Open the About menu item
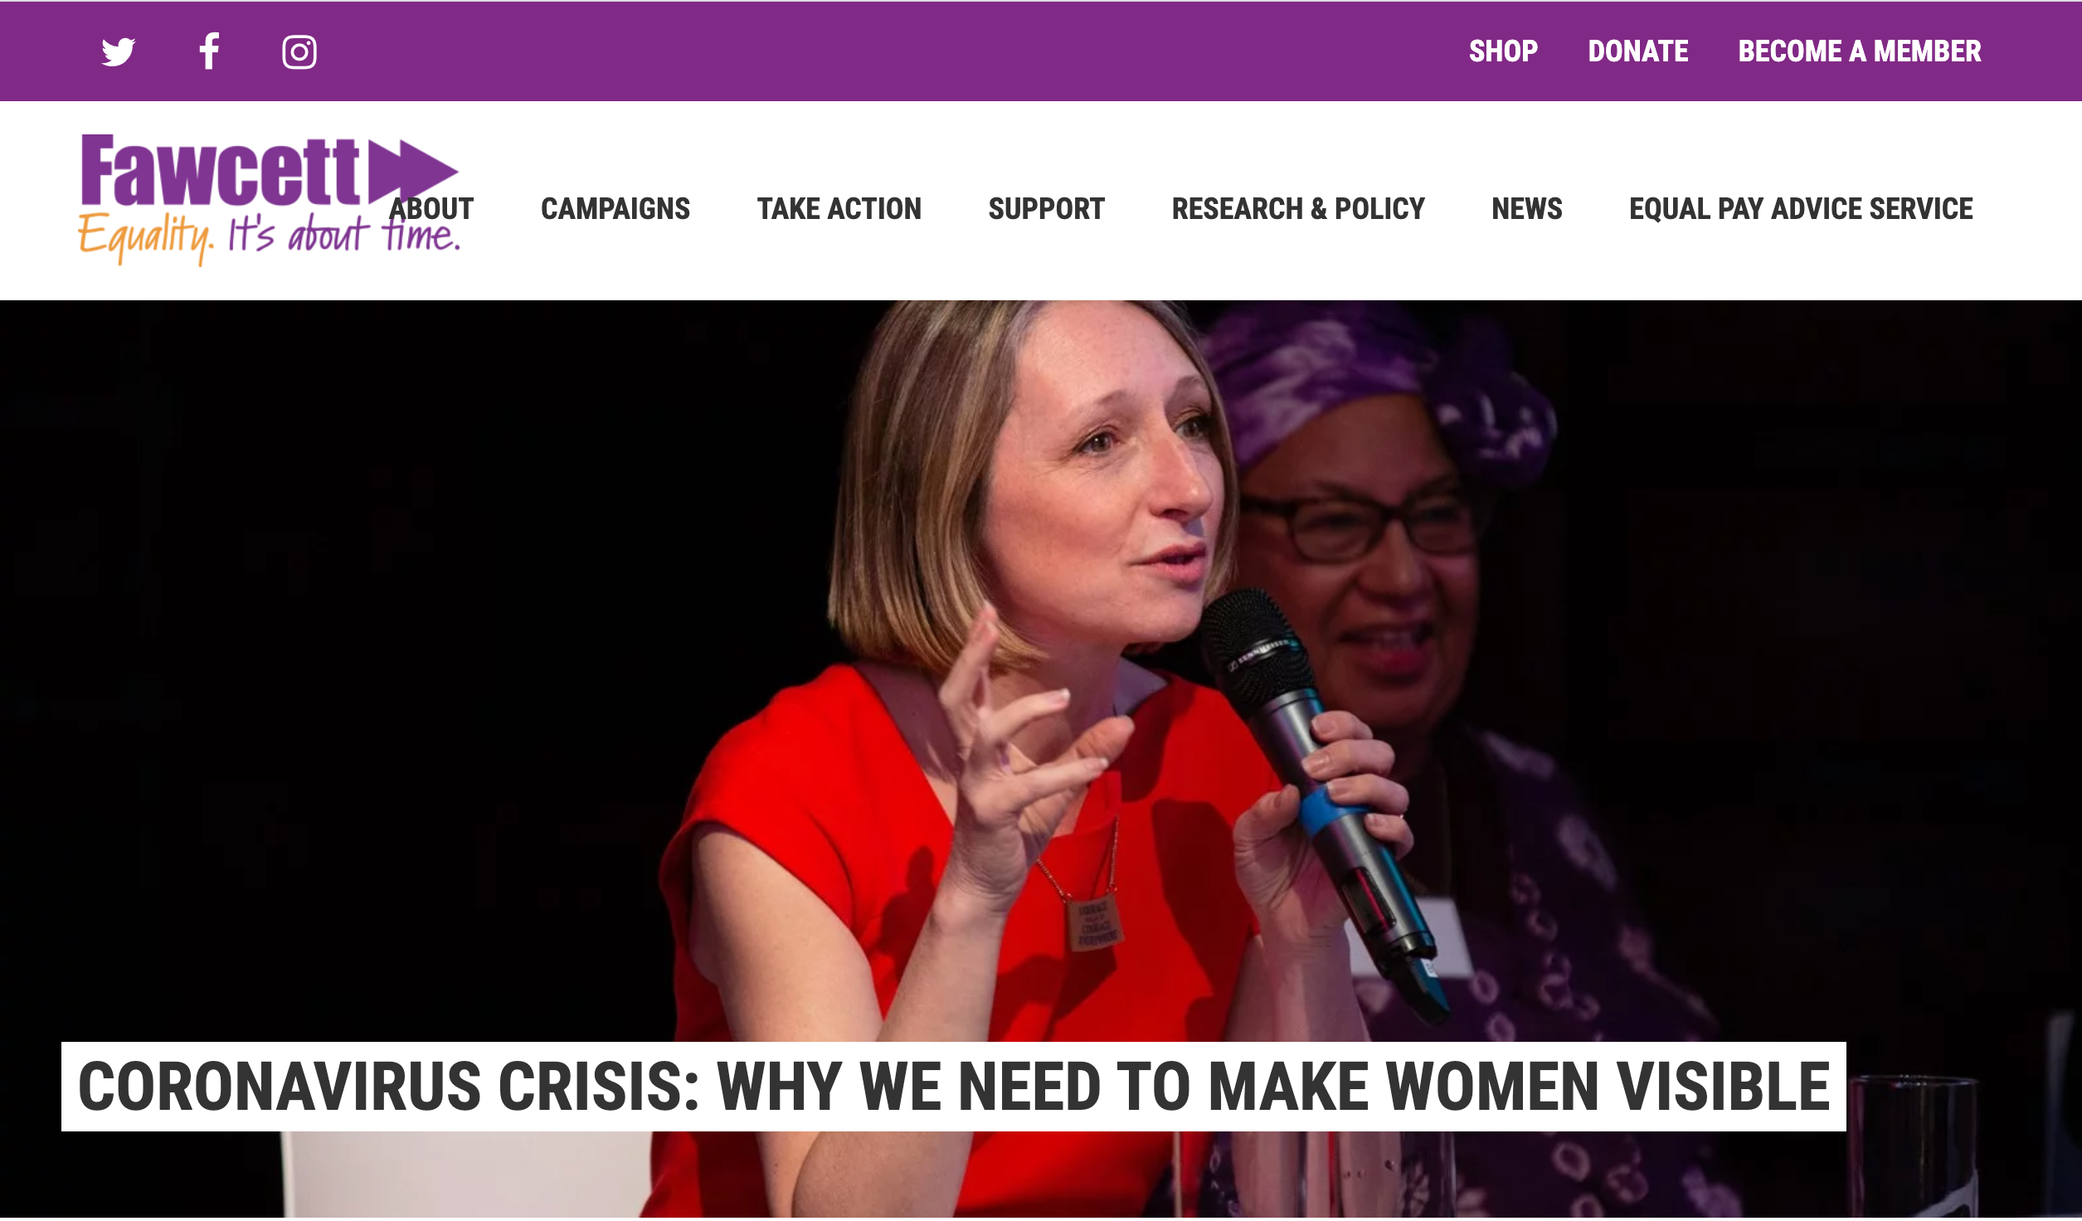 coord(431,209)
